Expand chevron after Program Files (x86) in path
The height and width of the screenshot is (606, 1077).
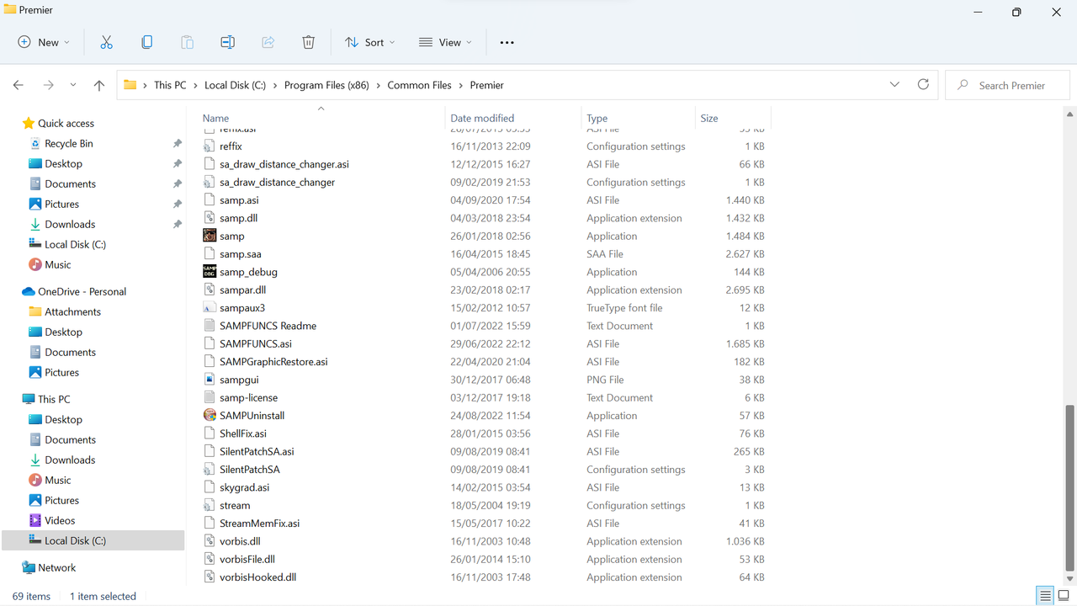click(379, 85)
